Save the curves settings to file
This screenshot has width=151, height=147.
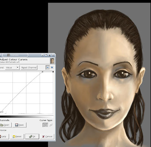[x=19, y=125]
